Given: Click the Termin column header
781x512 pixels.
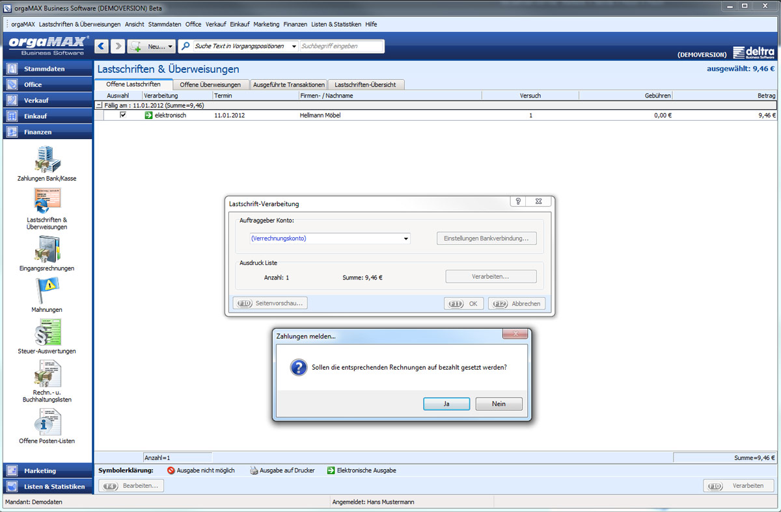Looking at the screenshot, I should [x=255, y=96].
